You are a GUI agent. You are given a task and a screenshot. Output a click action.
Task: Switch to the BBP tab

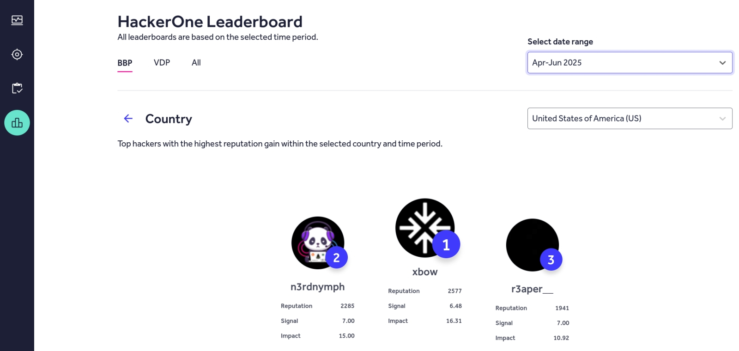pos(125,63)
